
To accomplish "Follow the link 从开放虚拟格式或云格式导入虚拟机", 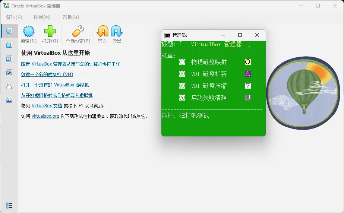I will point(57,95).
